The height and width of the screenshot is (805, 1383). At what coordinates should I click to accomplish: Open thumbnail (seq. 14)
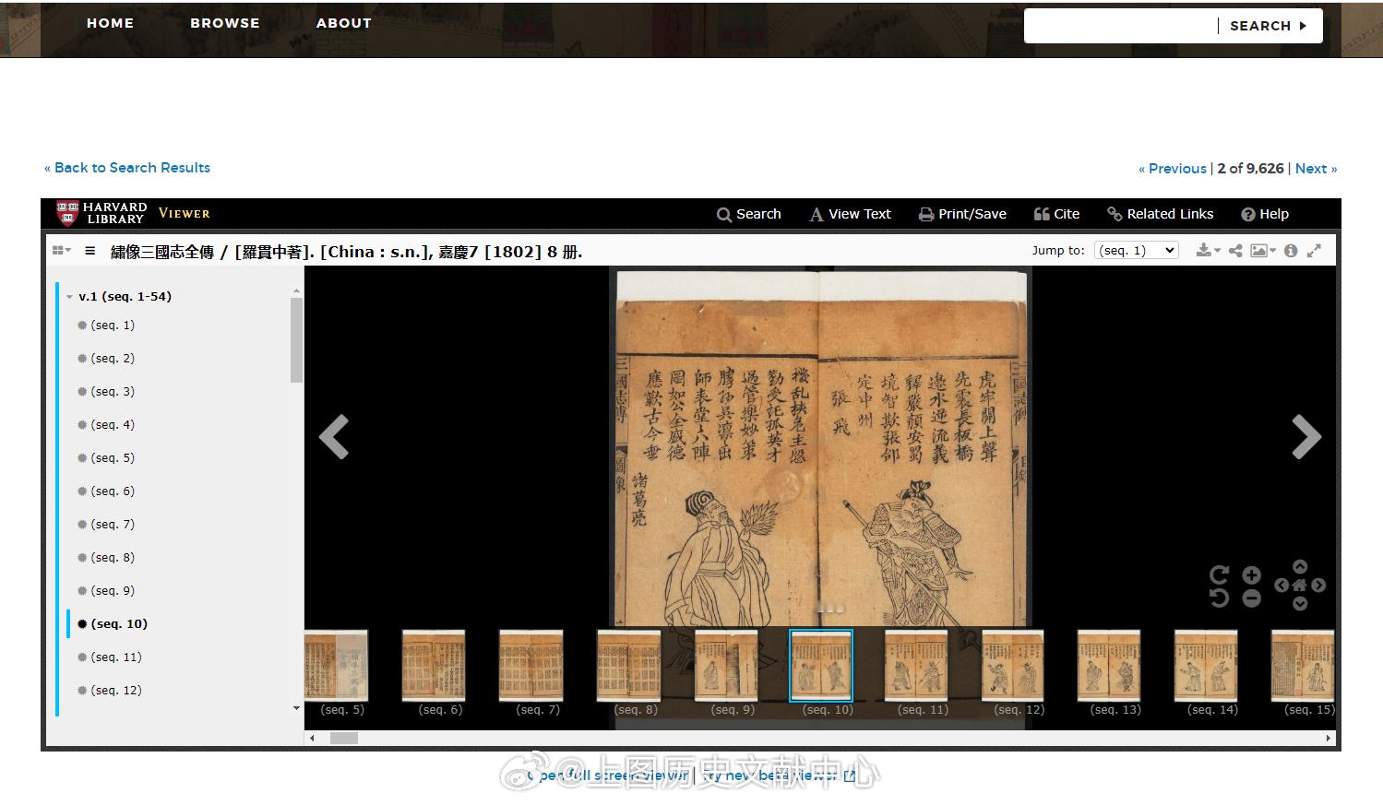pos(1207,666)
